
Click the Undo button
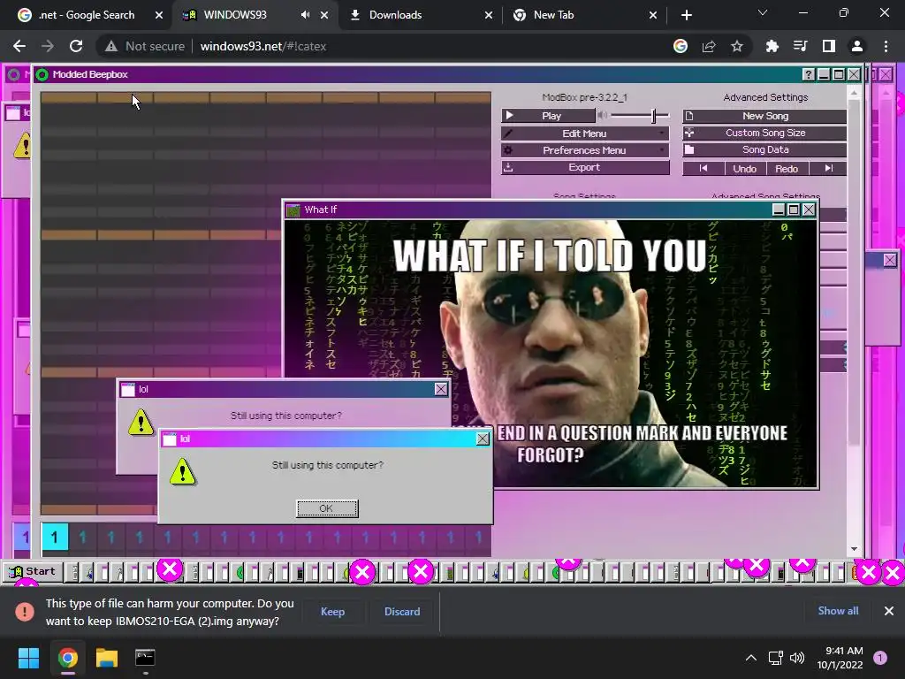coord(744,169)
